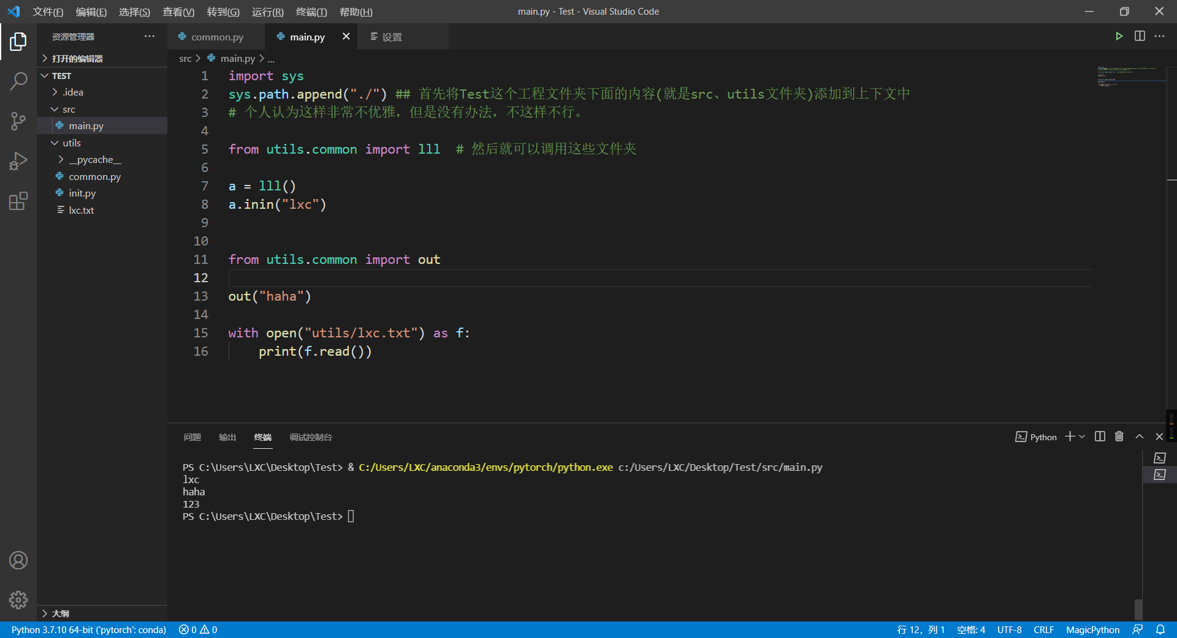Open the Extensions view
This screenshot has width=1177, height=638.
[x=18, y=201]
